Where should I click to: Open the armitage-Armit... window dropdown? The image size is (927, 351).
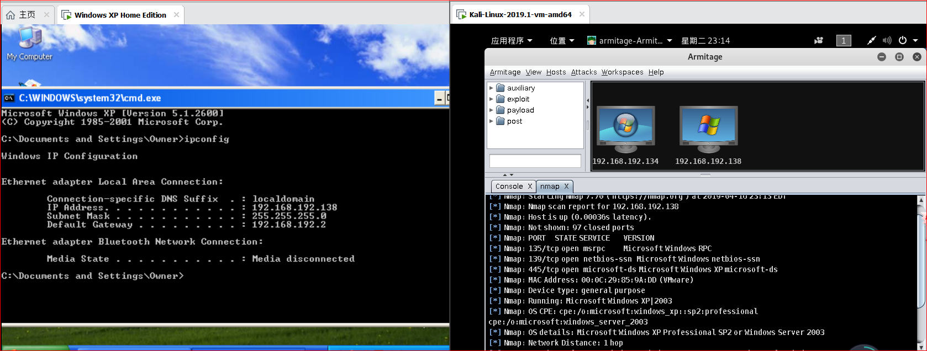point(629,40)
